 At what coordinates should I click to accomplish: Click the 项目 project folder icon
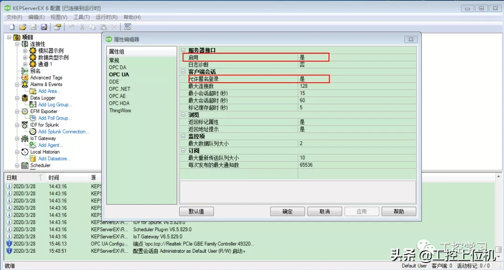17,37
